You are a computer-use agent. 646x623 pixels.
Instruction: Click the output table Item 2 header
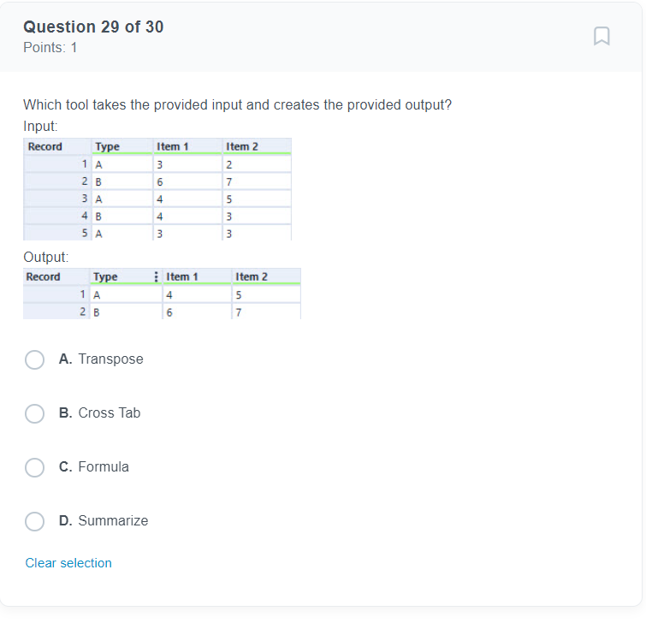267,276
